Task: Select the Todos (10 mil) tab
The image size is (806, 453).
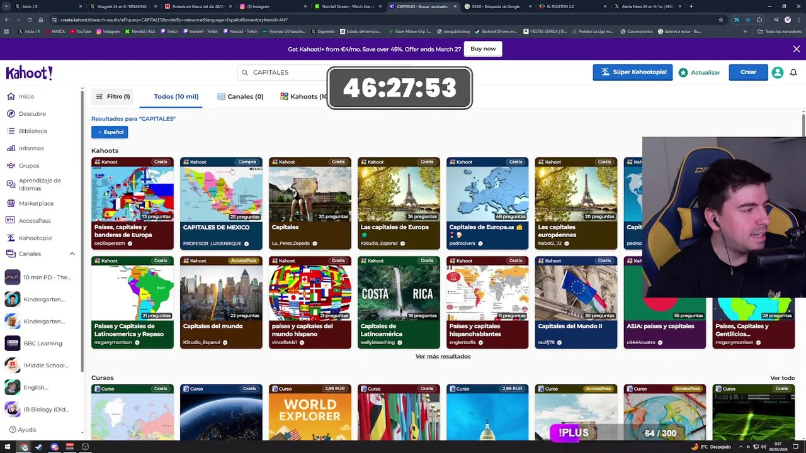Action: (x=176, y=96)
